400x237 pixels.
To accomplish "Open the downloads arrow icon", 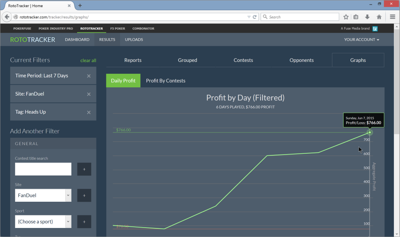I will 367,17.
